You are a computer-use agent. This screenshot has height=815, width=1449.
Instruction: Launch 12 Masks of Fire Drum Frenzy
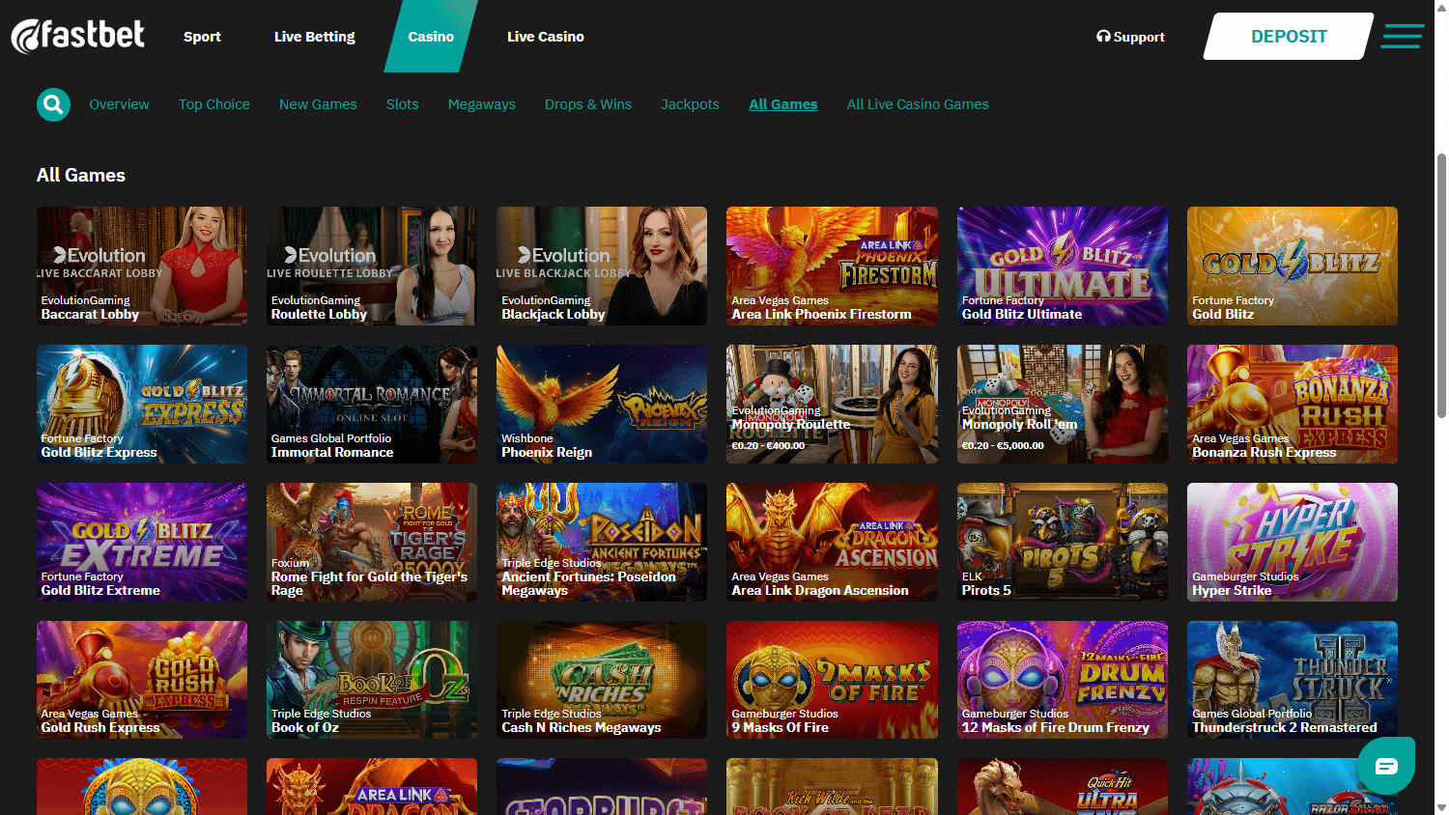(1063, 680)
